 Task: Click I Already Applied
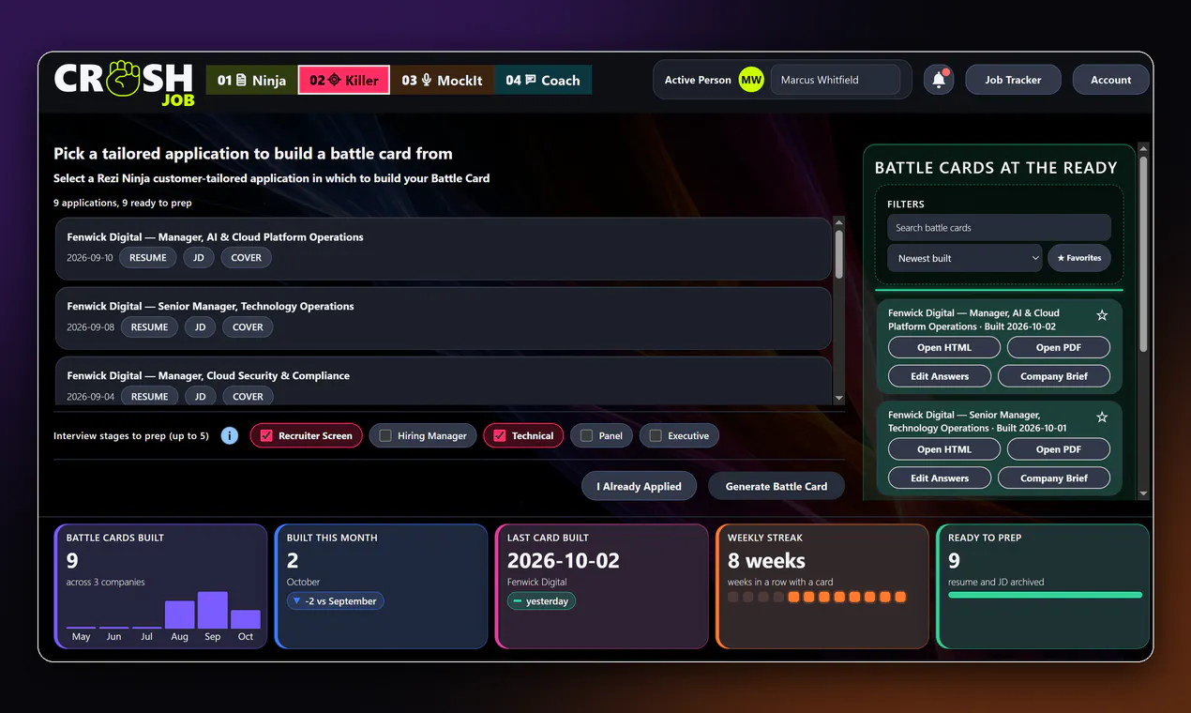(x=640, y=486)
